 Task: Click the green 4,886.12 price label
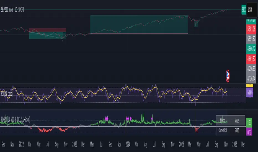251,49
